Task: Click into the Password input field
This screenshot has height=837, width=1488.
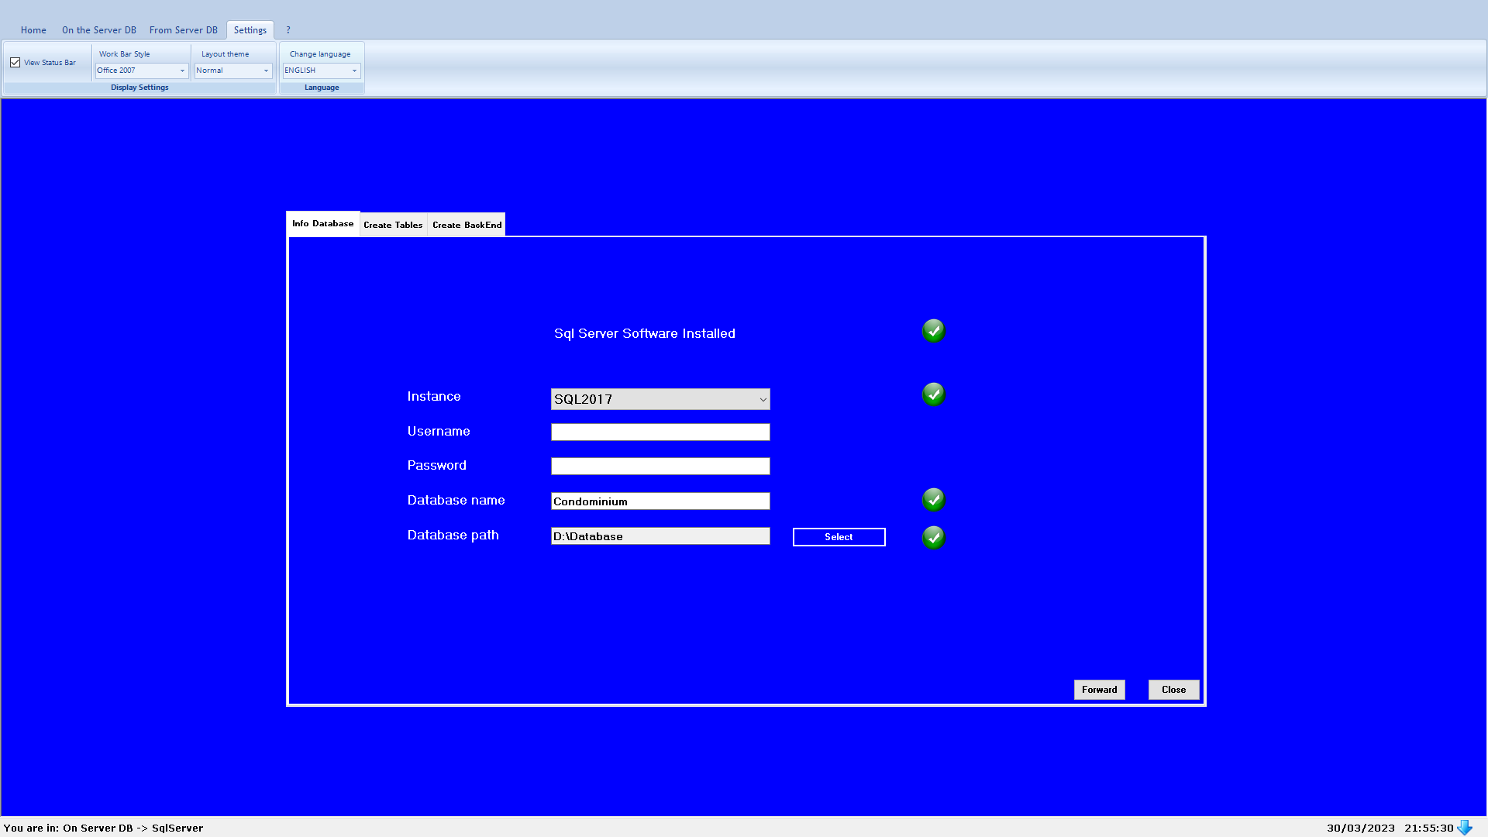Action: point(660,467)
